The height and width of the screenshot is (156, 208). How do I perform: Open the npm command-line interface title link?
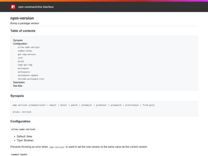tap(36, 7)
